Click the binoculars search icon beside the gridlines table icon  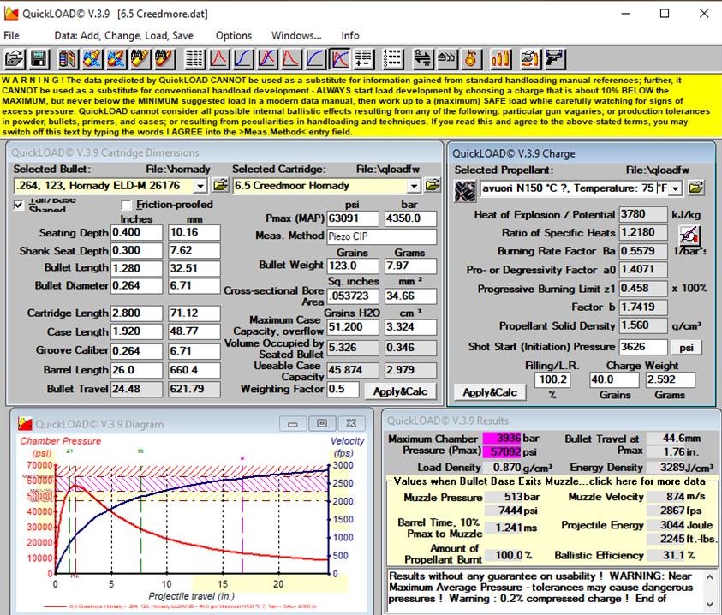click(x=164, y=59)
